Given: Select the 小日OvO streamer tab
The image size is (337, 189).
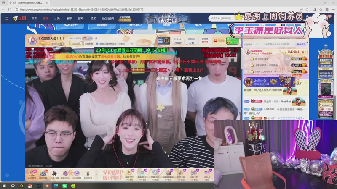Looking at the screenshot, I should pyautogui.click(x=134, y=25).
